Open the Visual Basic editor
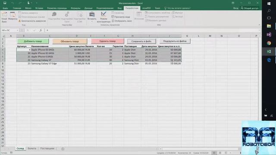This screenshot has width=276, height=155. [4, 17]
